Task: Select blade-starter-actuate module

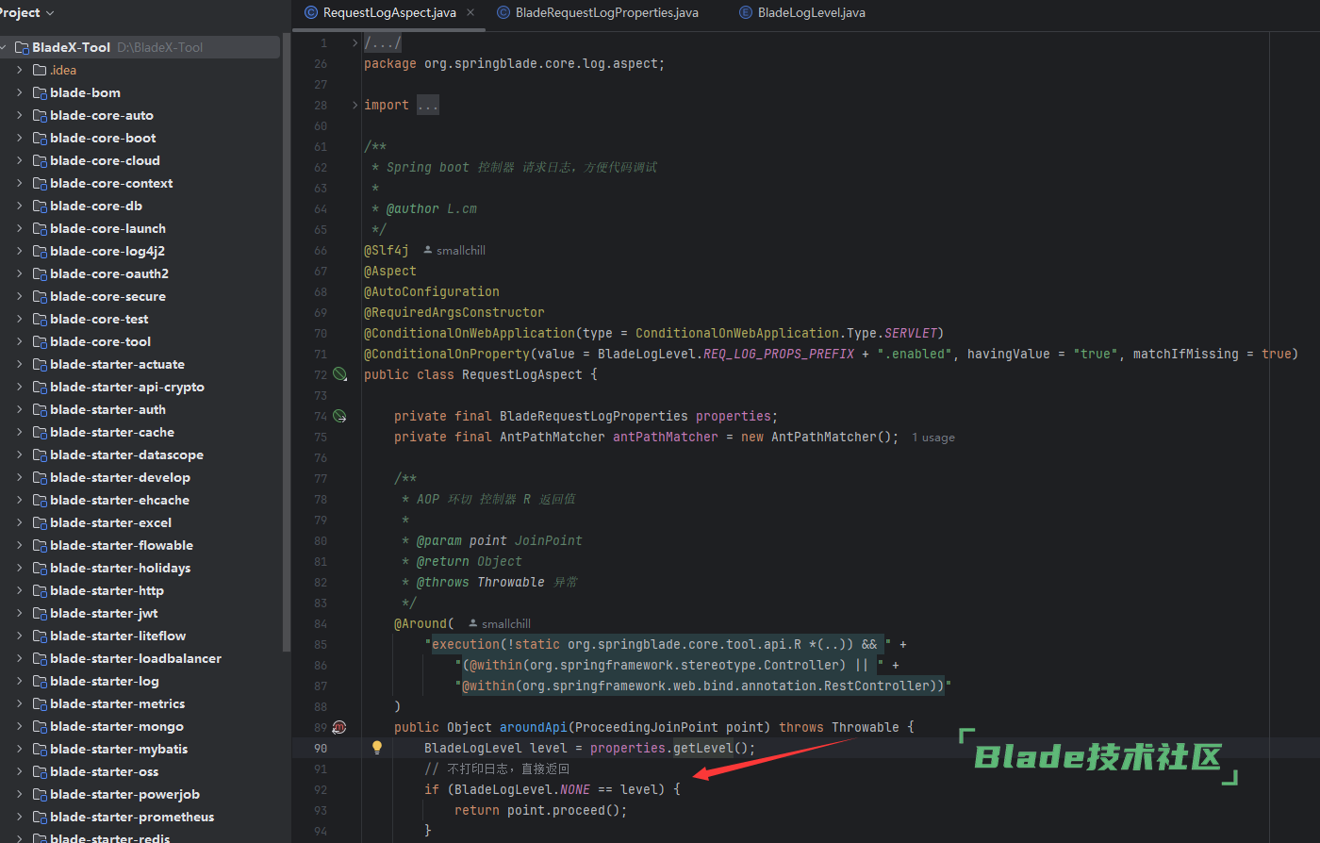Action: pyautogui.click(x=117, y=364)
